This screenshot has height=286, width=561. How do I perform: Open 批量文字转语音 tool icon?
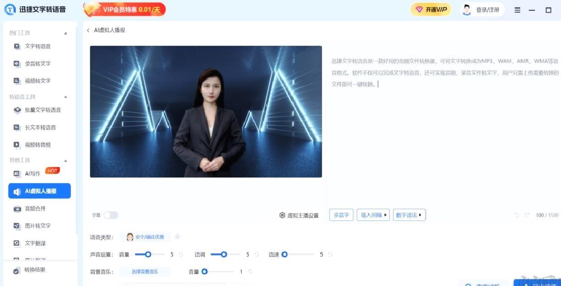point(17,110)
